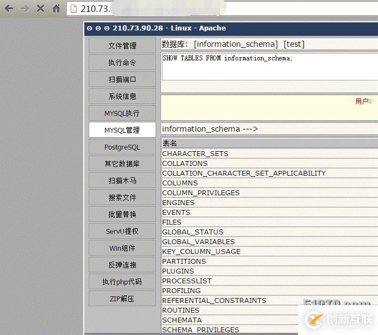The width and height of the screenshot is (378, 335).
Task: Open the COLLATIONS table
Action: (185, 163)
